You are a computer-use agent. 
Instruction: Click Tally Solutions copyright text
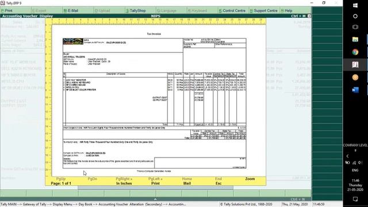tap(246, 205)
